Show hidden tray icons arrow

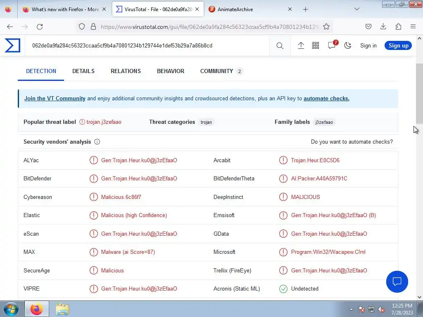(x=351, y=309)
